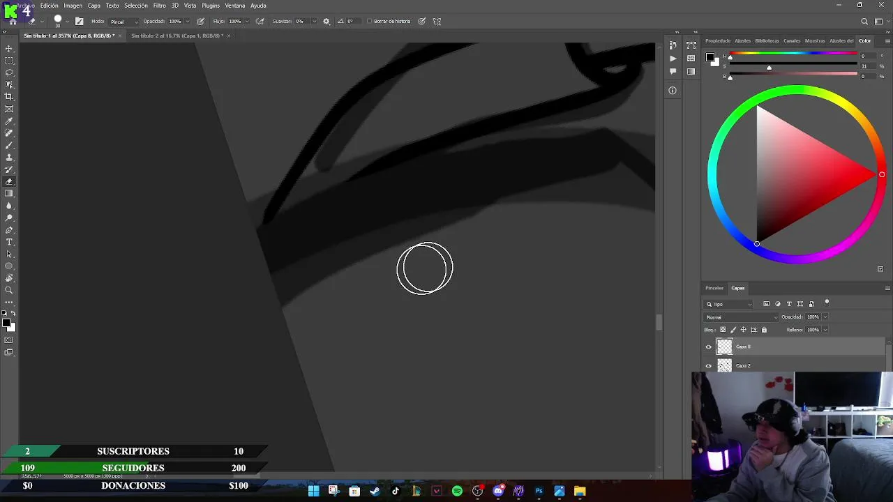Screen dimensions: 893x502
Task: Hide the Capa 8 layer
Action: [709, 347]
